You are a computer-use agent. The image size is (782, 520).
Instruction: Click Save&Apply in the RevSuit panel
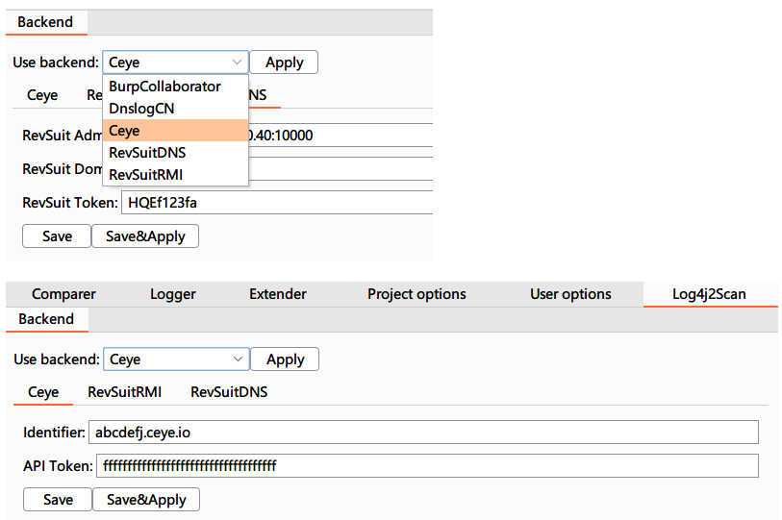(145, 235)
